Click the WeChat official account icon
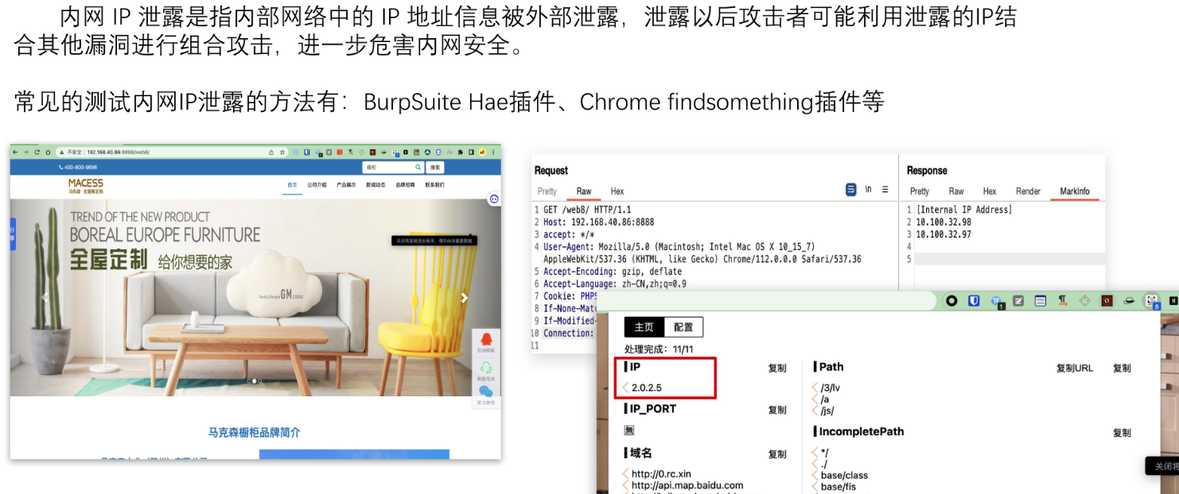 486,392
